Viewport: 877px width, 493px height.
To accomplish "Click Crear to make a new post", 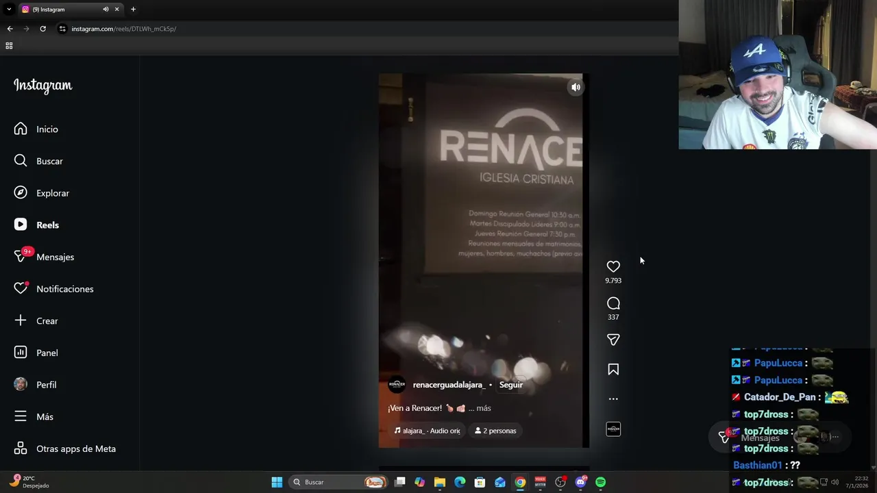I will point(36,320).
